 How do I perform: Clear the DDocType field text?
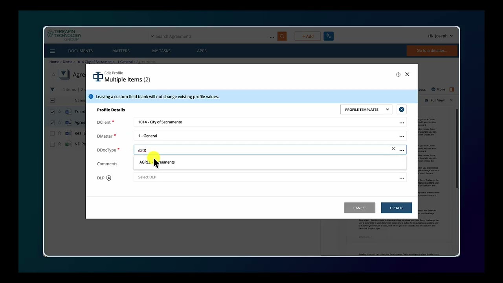(x=393, y=149)
